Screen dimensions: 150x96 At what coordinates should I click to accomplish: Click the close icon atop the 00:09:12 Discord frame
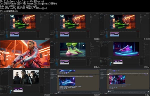[x=99, y=69]
